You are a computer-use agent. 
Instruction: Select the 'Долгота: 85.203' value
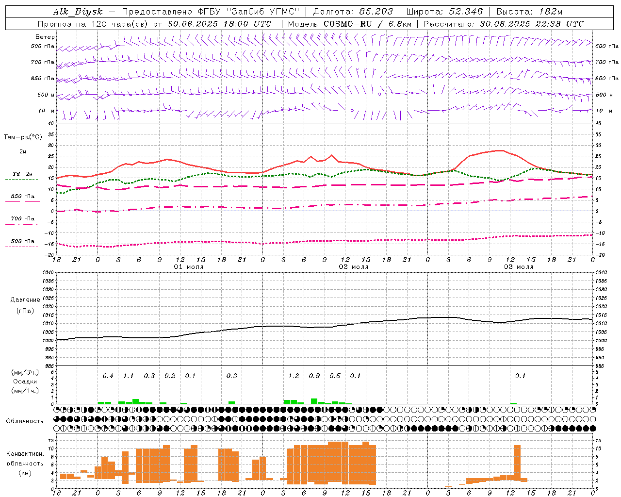[353, 12]
